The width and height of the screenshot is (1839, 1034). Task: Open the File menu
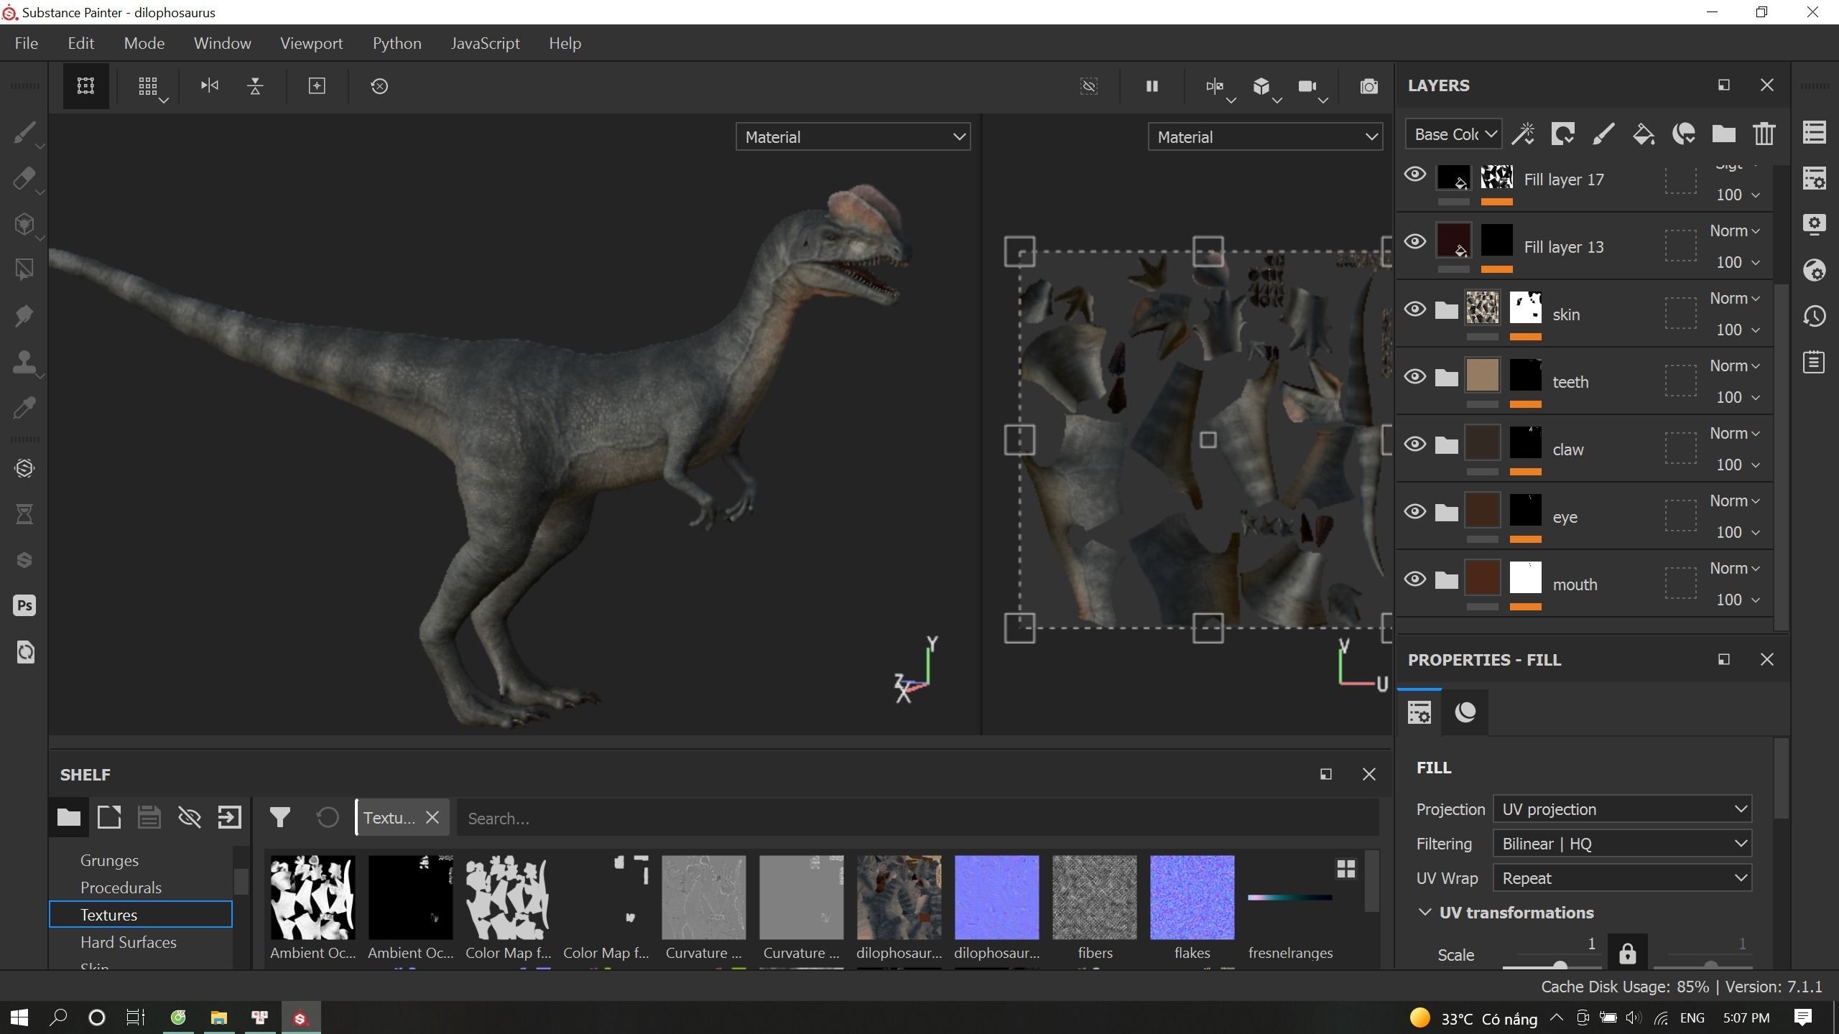coord(26,43)
